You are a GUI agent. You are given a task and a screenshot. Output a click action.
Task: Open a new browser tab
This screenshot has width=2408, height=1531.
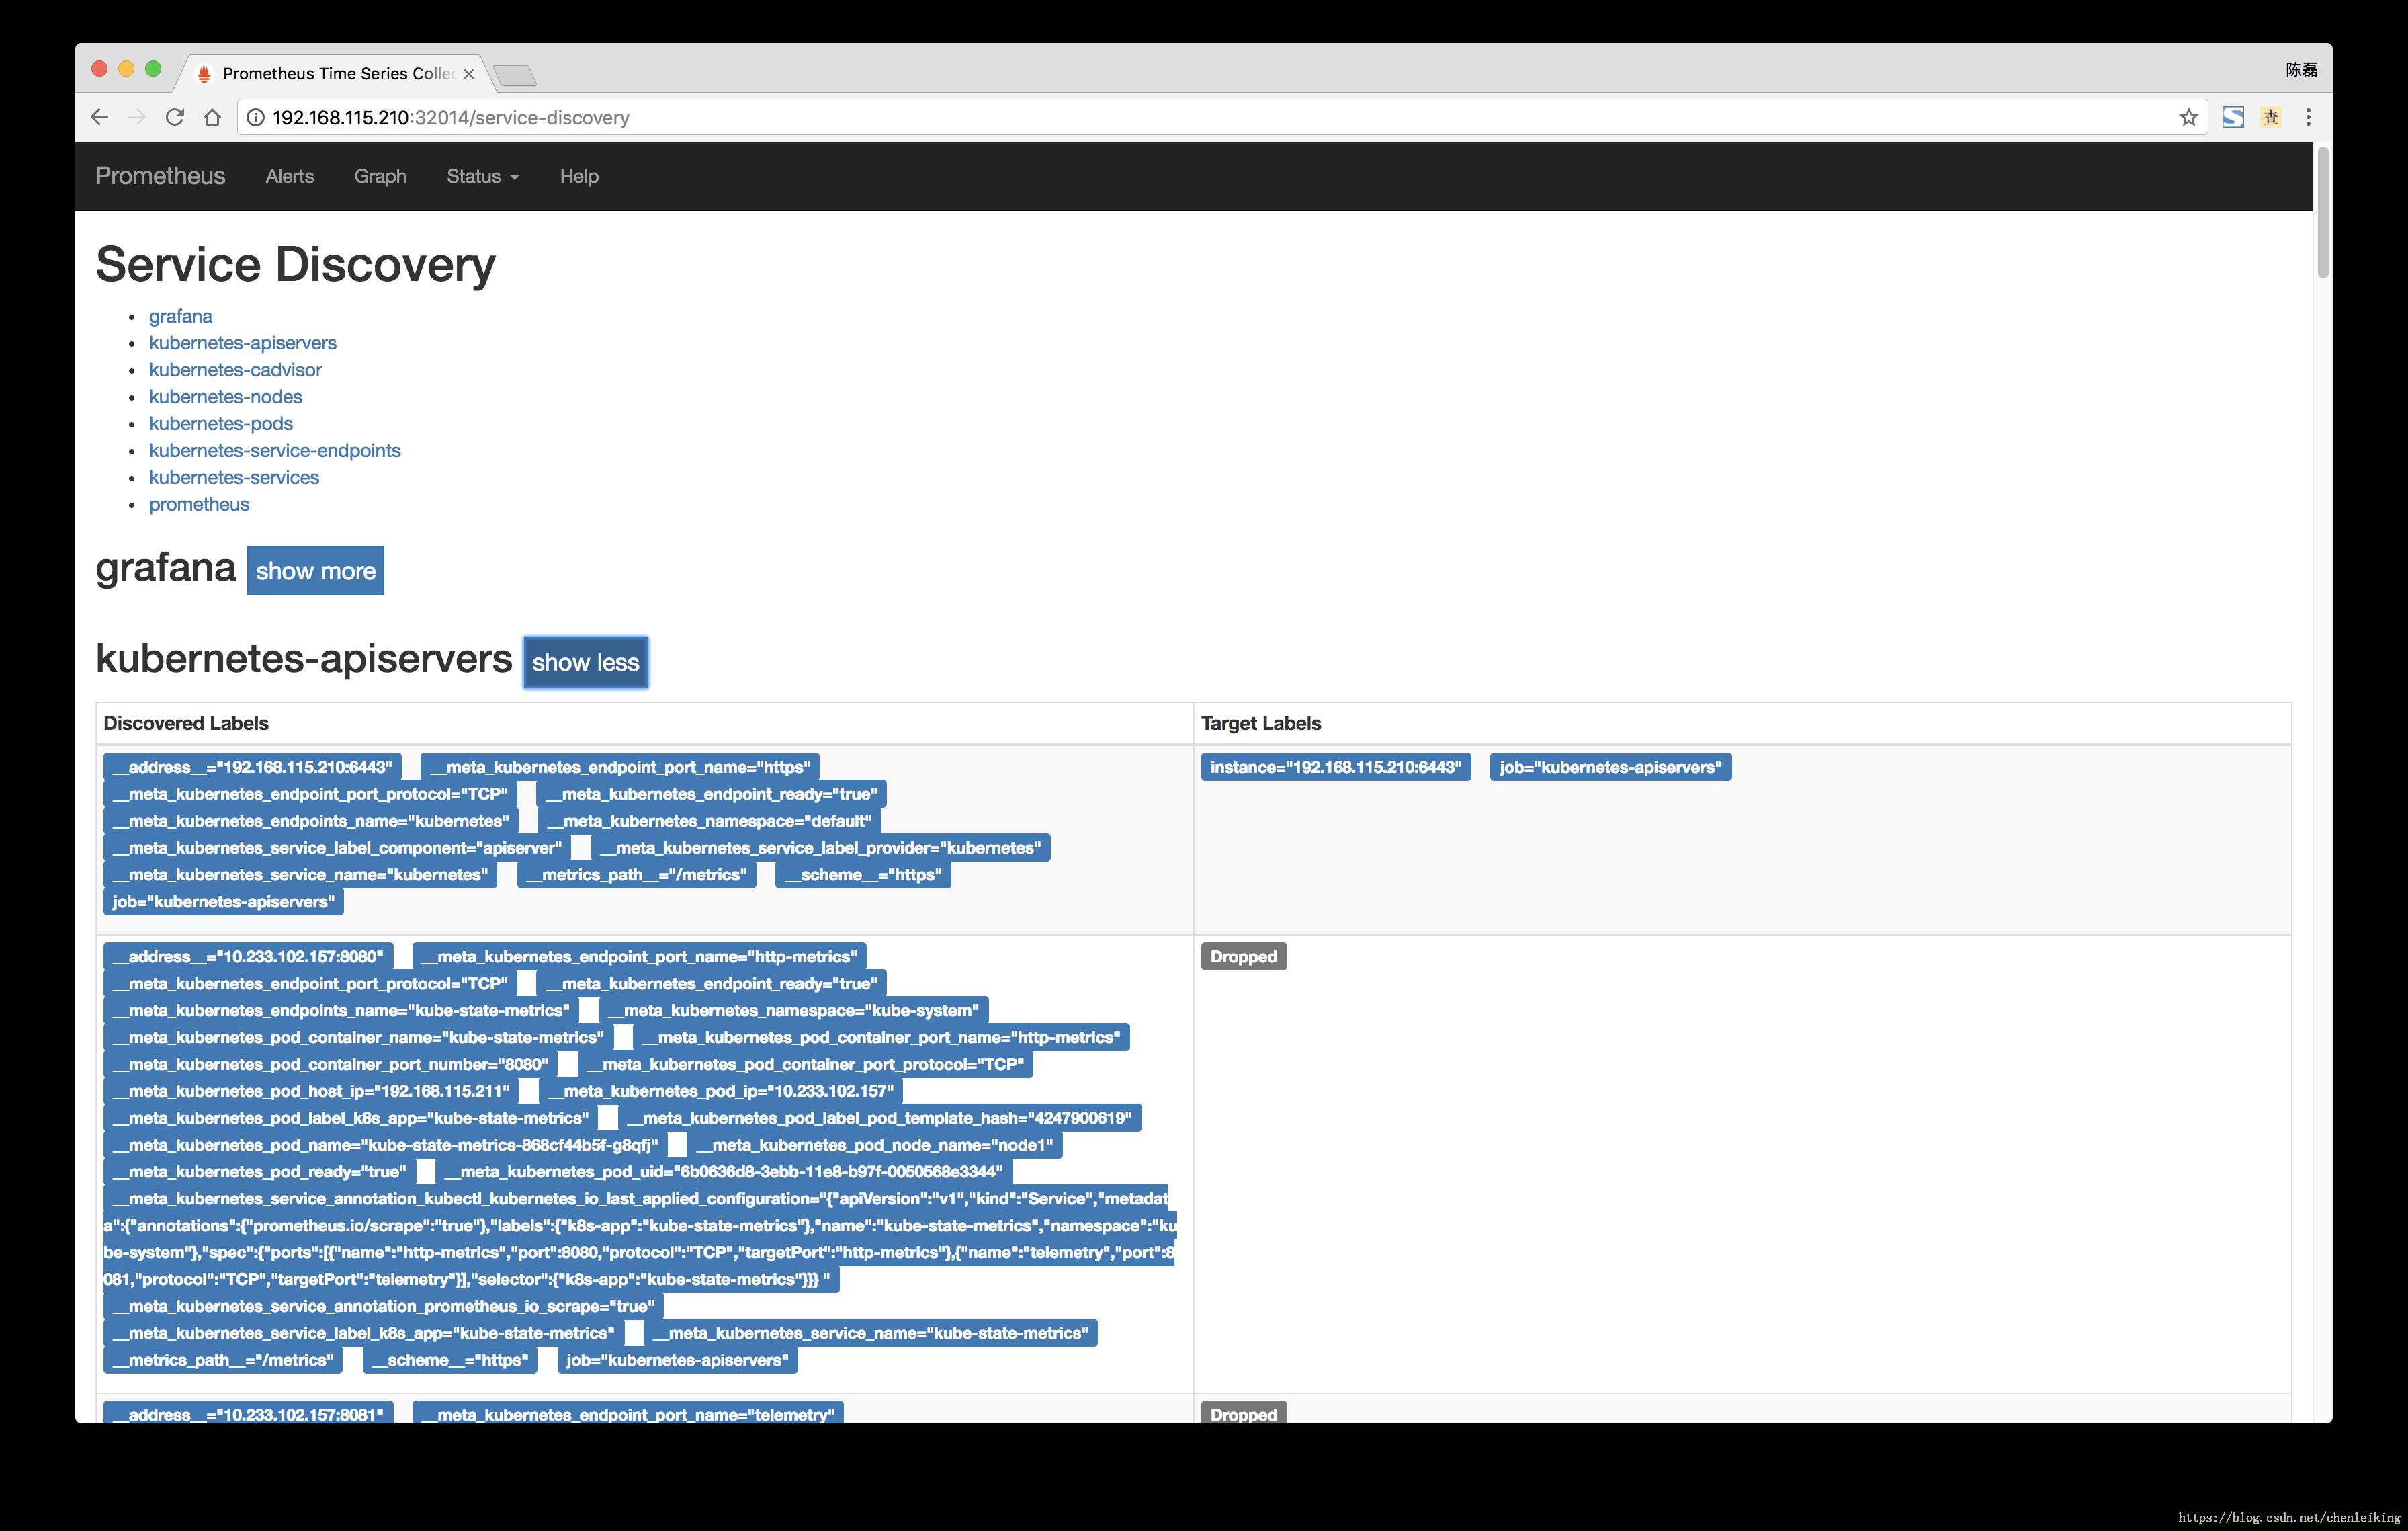[x=515, y=75]
